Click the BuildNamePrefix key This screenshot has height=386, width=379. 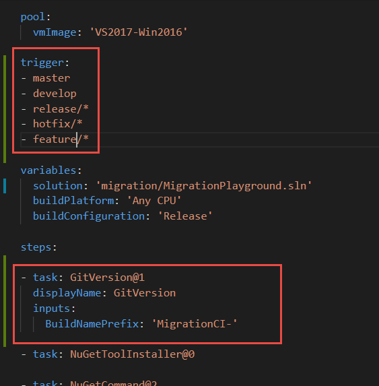(x=92, y=324)
